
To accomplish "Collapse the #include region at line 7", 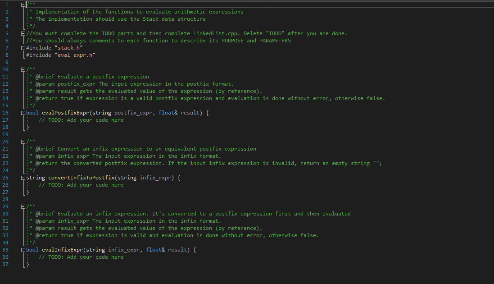I will pyautogui.click(x=23, y=48).
